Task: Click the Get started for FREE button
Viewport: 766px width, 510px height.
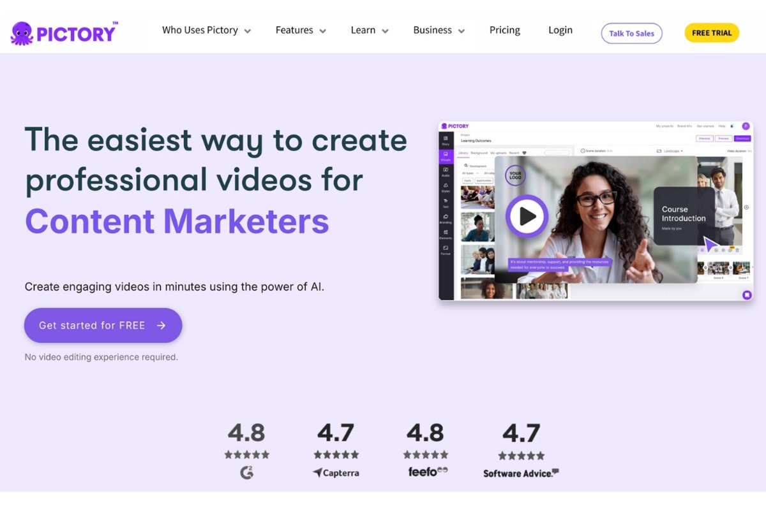Action: click(x=102, y=325)
